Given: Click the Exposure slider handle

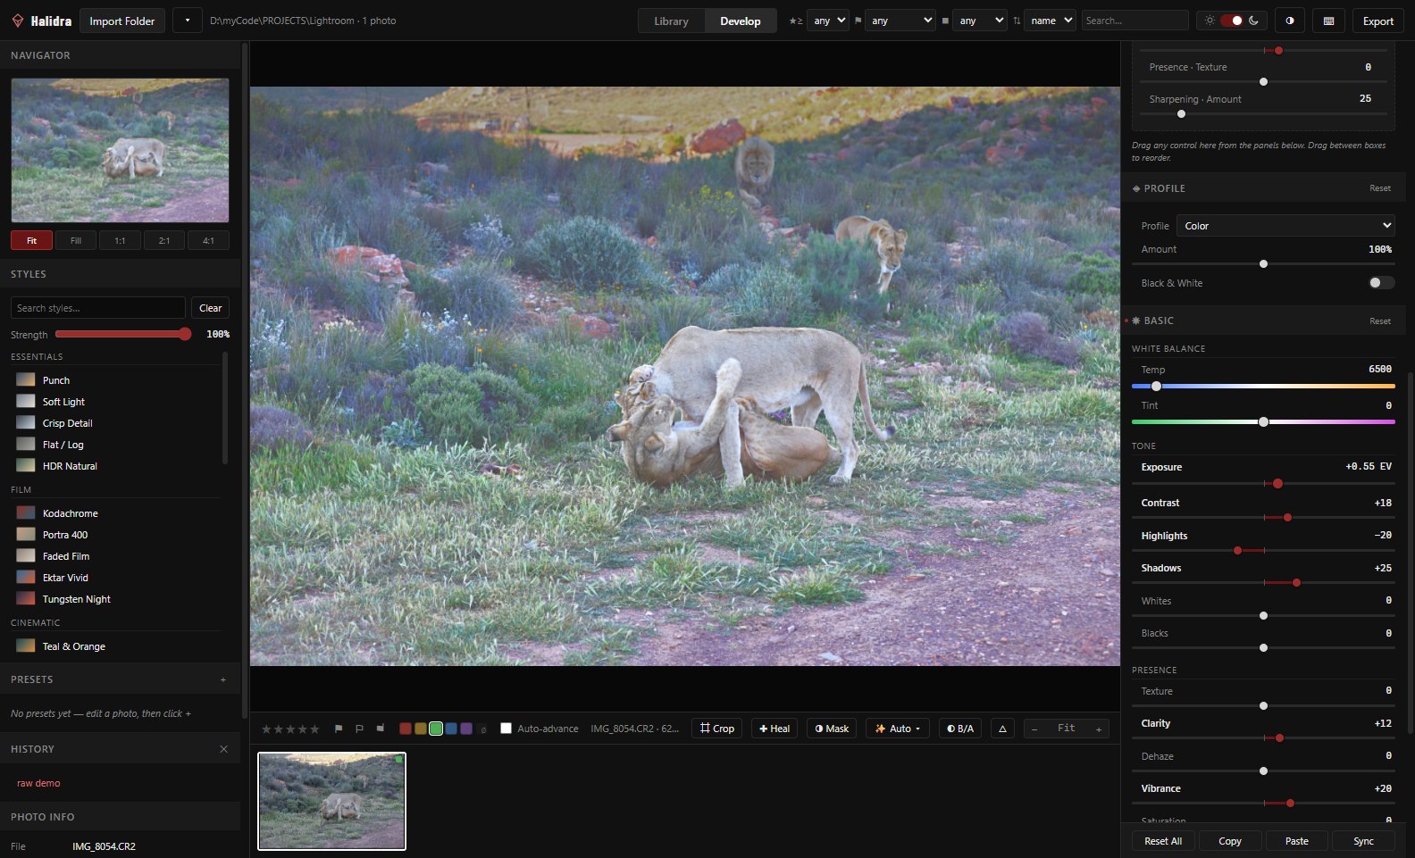Looking at the screenshot, I should point(1277,483).
